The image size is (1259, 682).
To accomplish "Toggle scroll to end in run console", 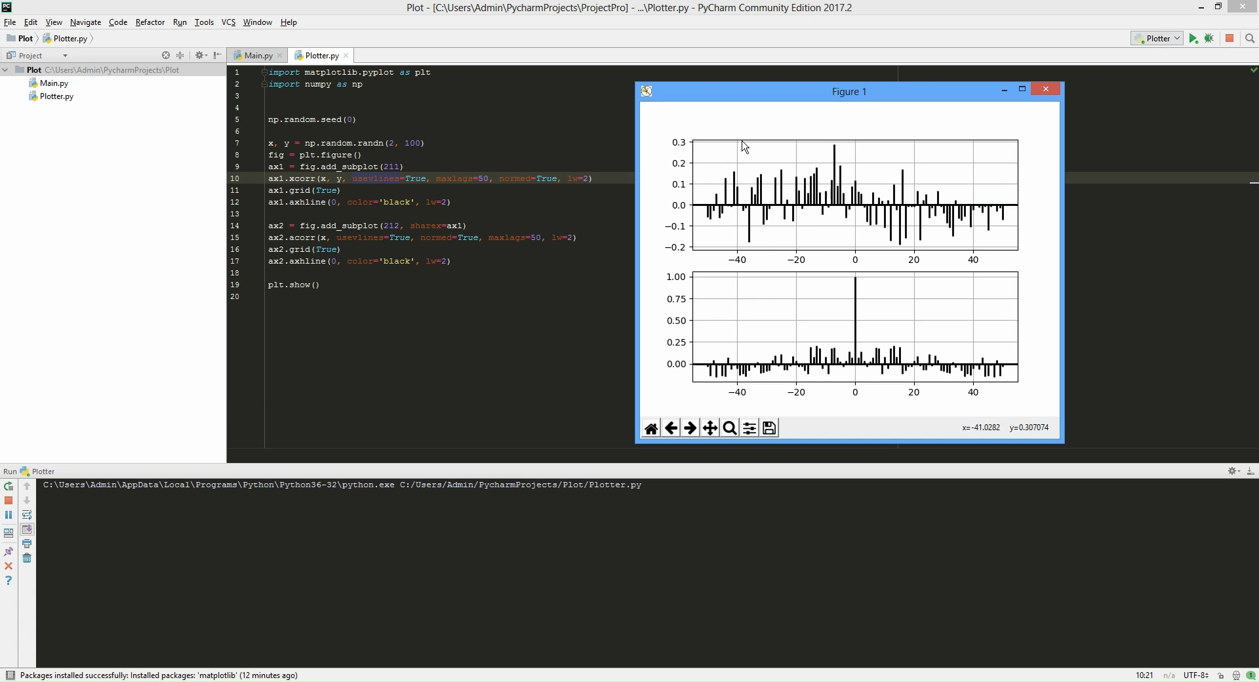I will (x=27, y=530).
